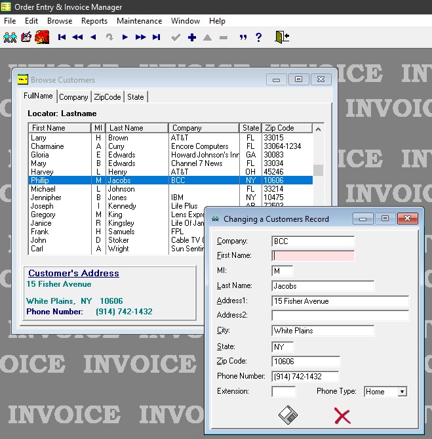The height and width of the screenshot is (439, 432).
Task: Go to next record with toolbar arrow
Action: pyautogui.click(x=125, y=37)
